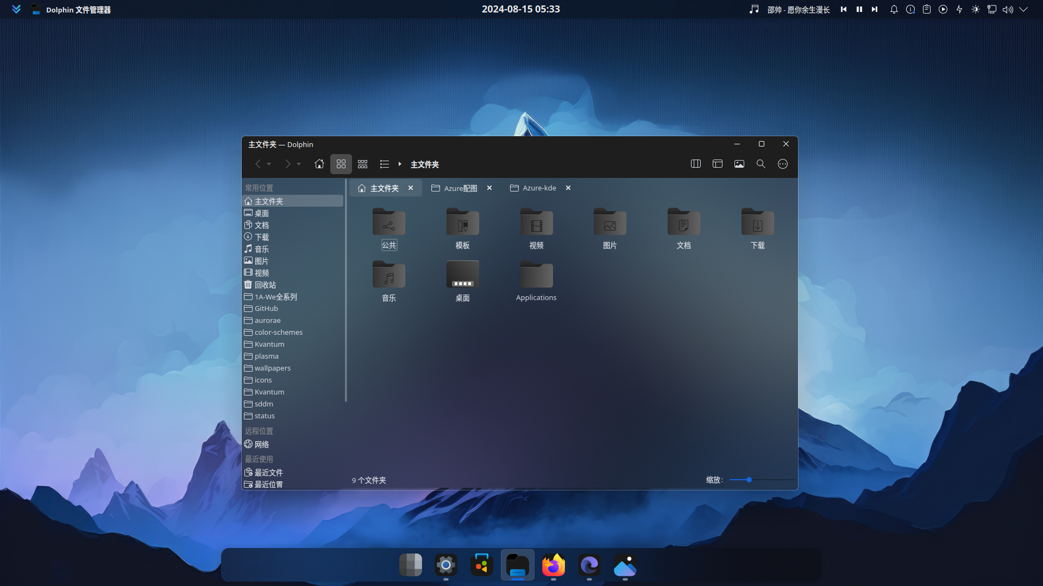Open icons in the places sidebar
Viewport: 1043px width, 586px height.
point(293,380)
